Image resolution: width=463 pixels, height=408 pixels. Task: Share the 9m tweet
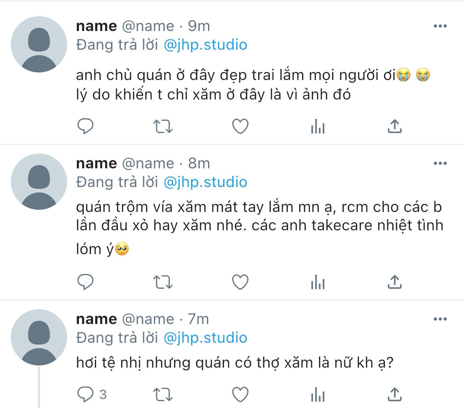point(394,126)
